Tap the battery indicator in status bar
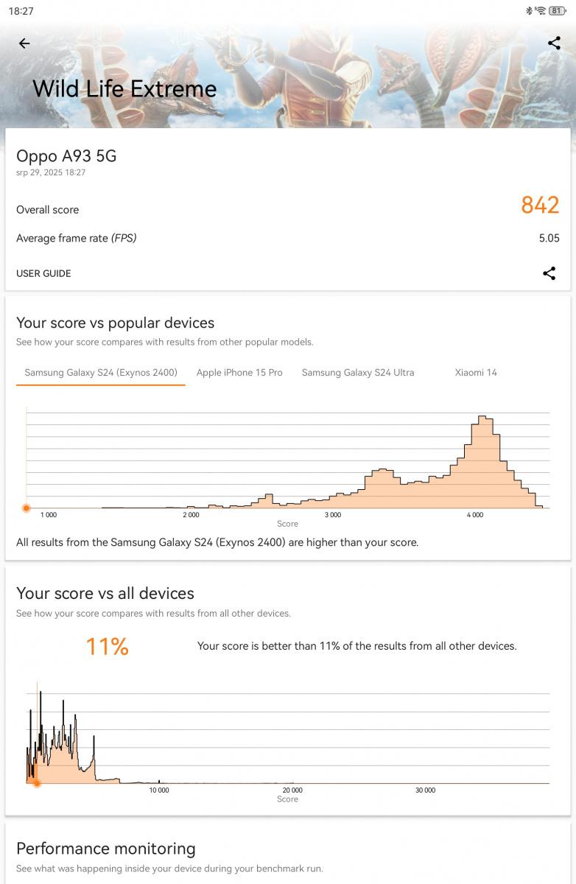 click(x=558, y=11)
